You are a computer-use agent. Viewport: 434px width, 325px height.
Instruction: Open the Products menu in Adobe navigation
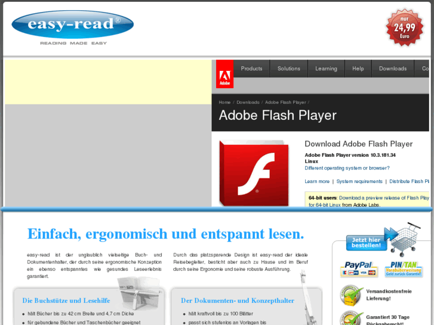[251, 69]
